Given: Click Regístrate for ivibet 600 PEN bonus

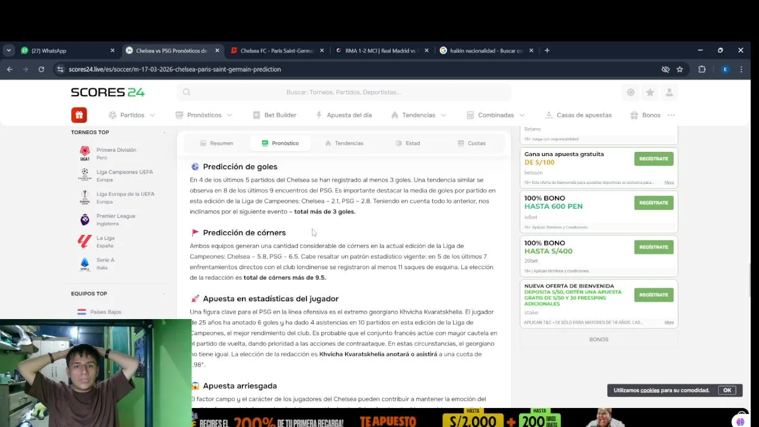Looking at the screenshot, I should coord(653,203).
